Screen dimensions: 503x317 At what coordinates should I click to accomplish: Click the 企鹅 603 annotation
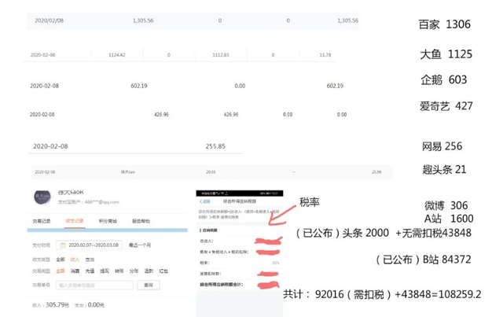443,79
